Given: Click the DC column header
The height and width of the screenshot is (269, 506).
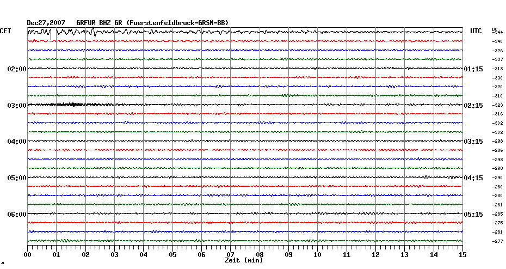Looking at the screenshot, I should click(x=494, y=30).
